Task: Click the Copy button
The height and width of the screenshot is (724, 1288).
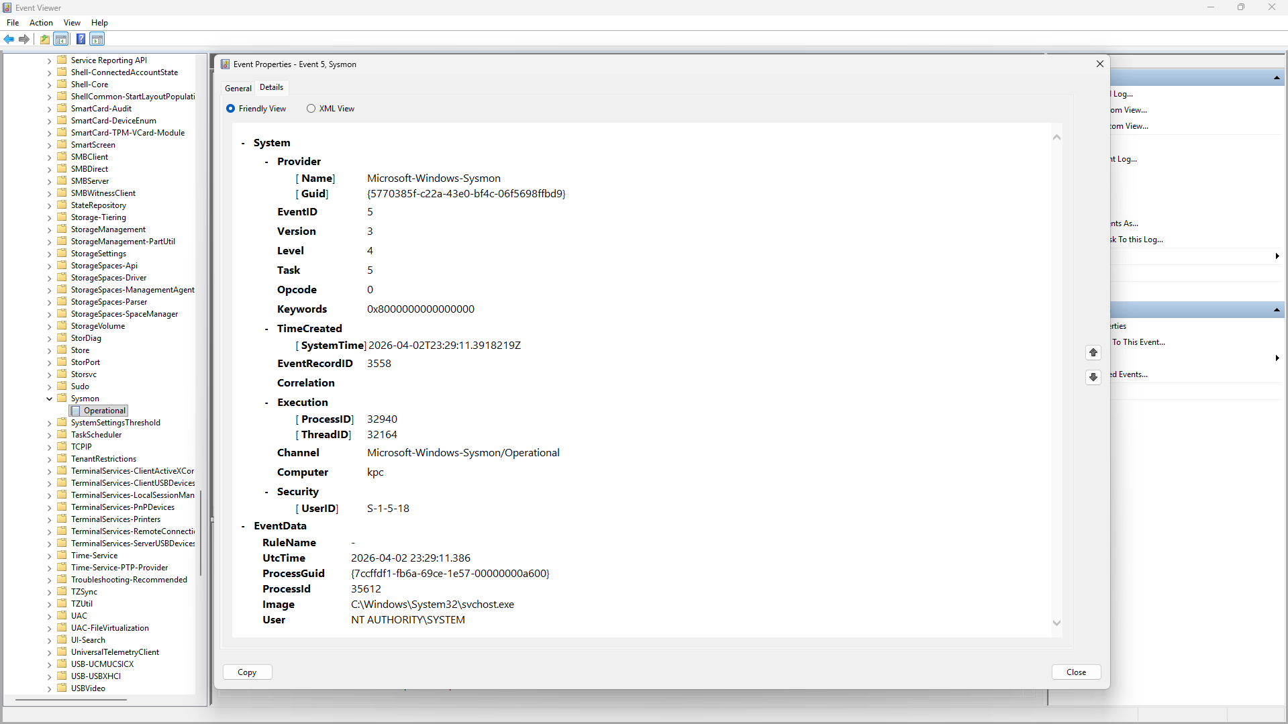Action: 247,672
